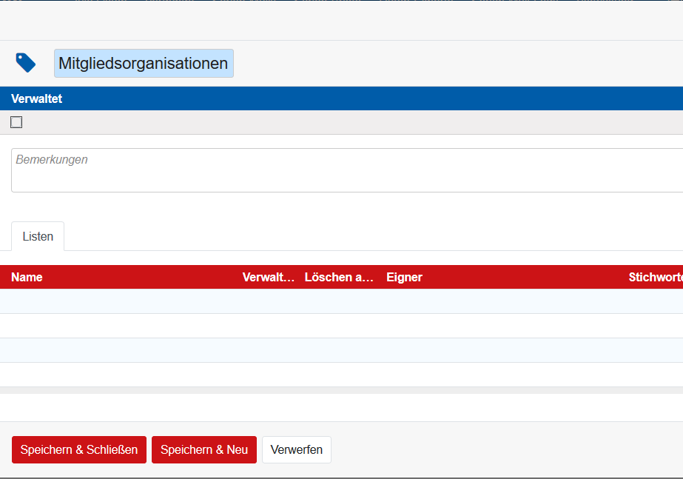This screenshot has height=479, width=683.
Task: Discard changes with the Verwerfen button
Action: click(296, 449)
